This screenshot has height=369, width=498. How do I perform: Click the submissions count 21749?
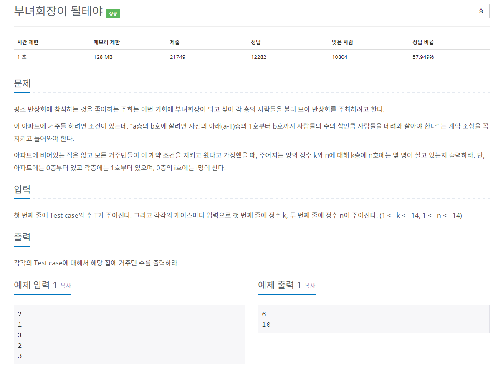(x=177, y=57)
